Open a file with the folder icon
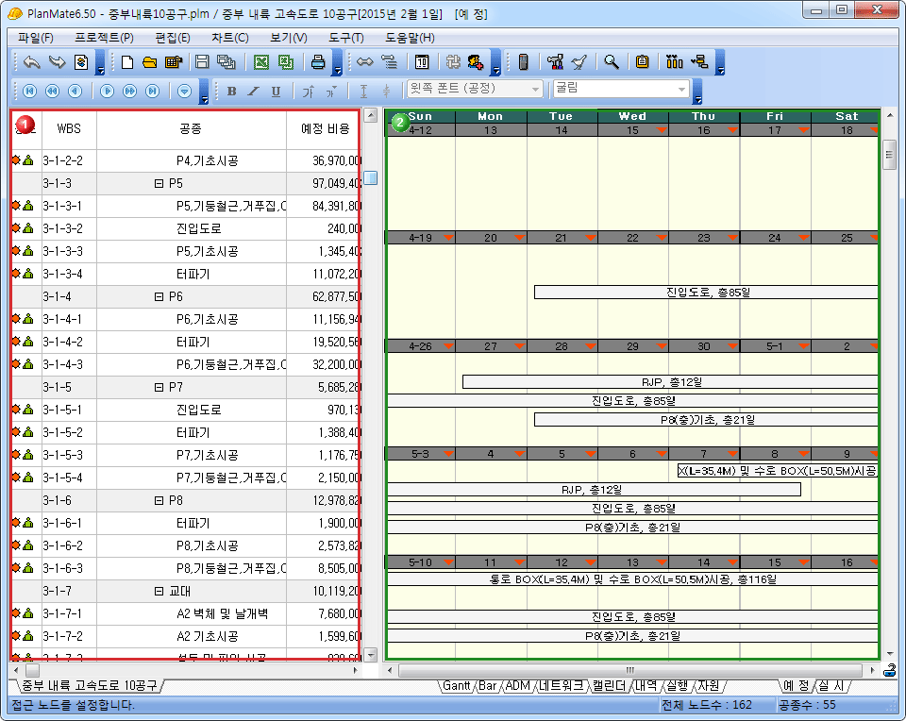This screenshot has height=721, width=906. pos(149,62)
